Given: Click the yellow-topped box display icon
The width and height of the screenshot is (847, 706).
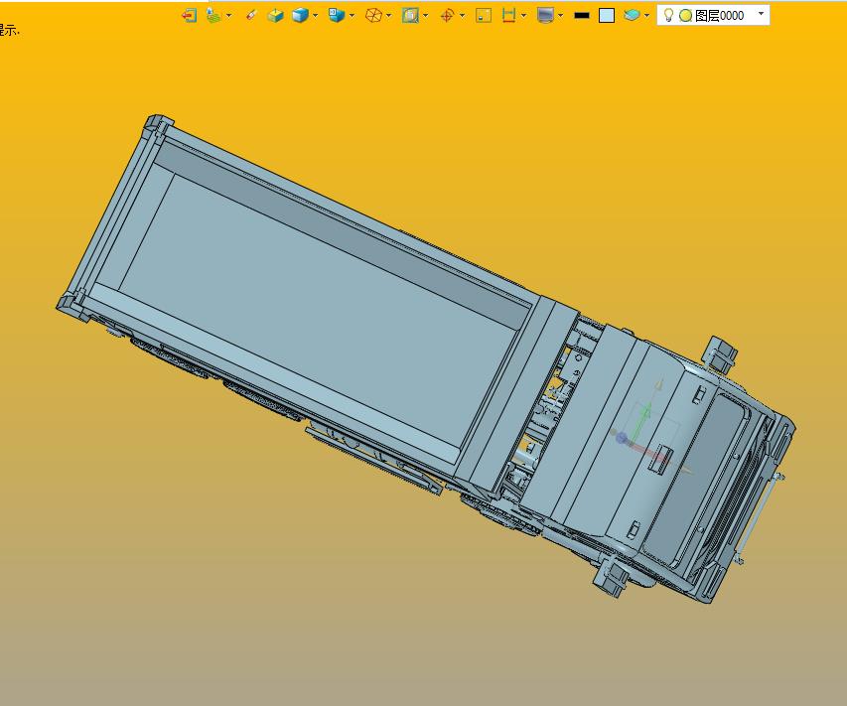Looking at the screenshot, I should coord(275,16).
